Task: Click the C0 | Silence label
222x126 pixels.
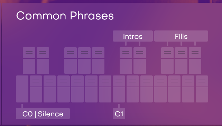Action: [x=43, y=114]
